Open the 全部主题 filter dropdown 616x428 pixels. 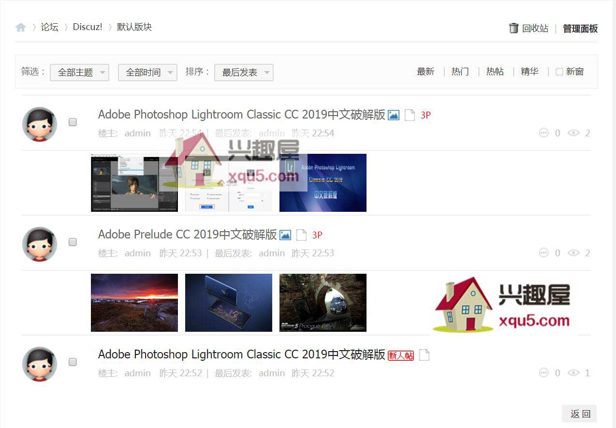(80, 73)
